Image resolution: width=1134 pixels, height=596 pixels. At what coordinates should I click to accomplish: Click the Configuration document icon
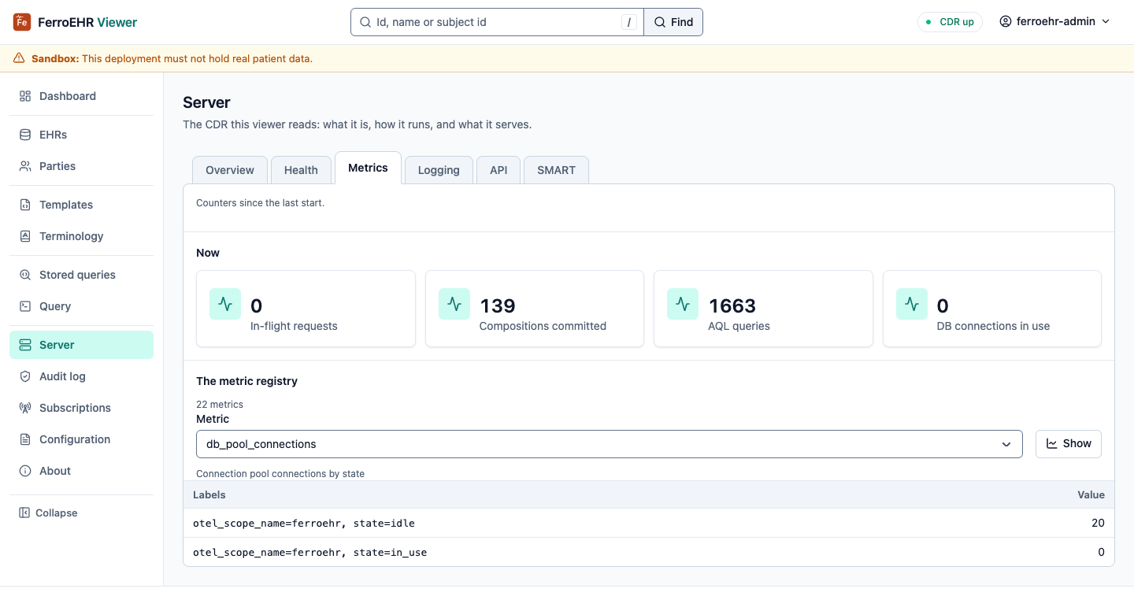point(25,439)
